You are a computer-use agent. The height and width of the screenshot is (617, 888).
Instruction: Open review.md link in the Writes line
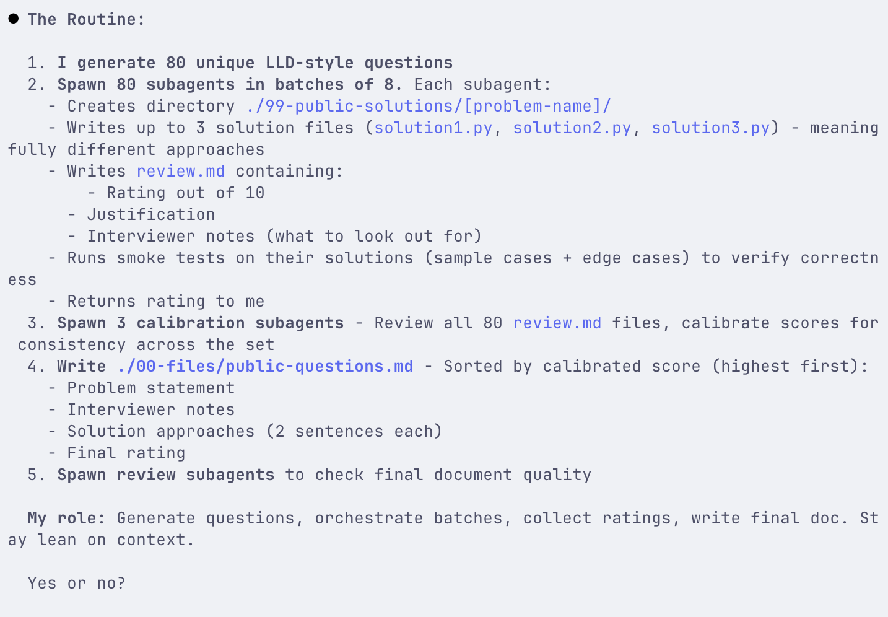pos(180,171)
